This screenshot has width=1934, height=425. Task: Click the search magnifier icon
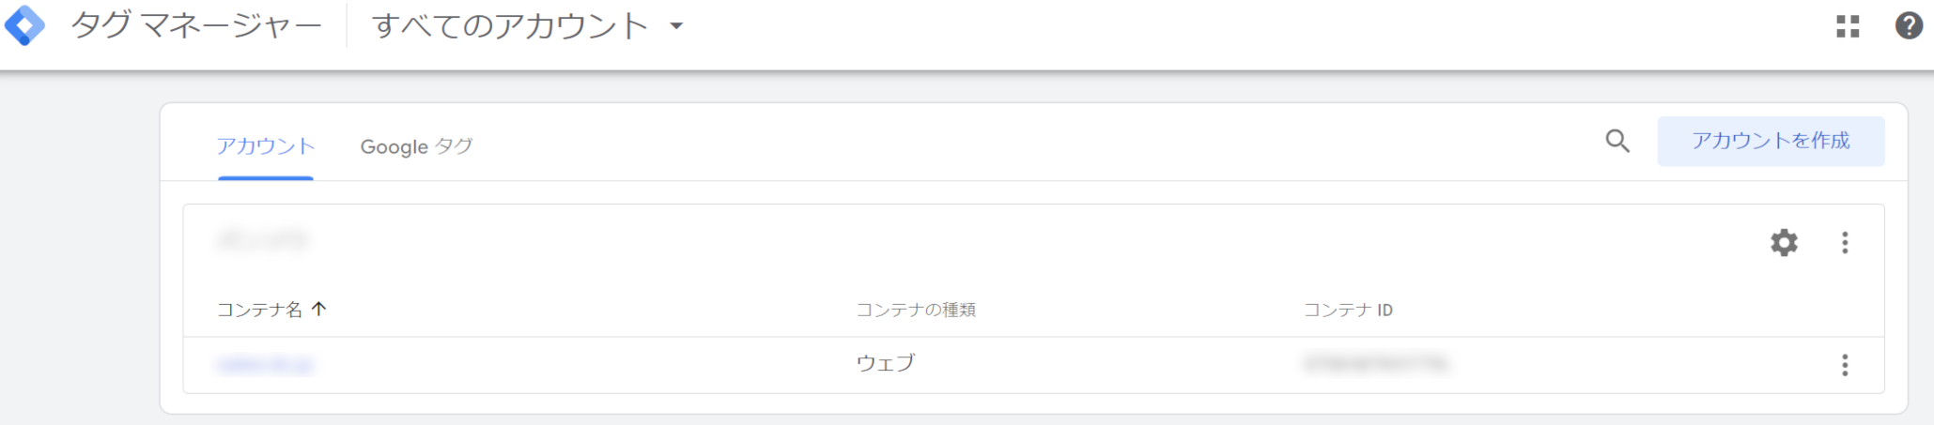[x=1617, y=142]
